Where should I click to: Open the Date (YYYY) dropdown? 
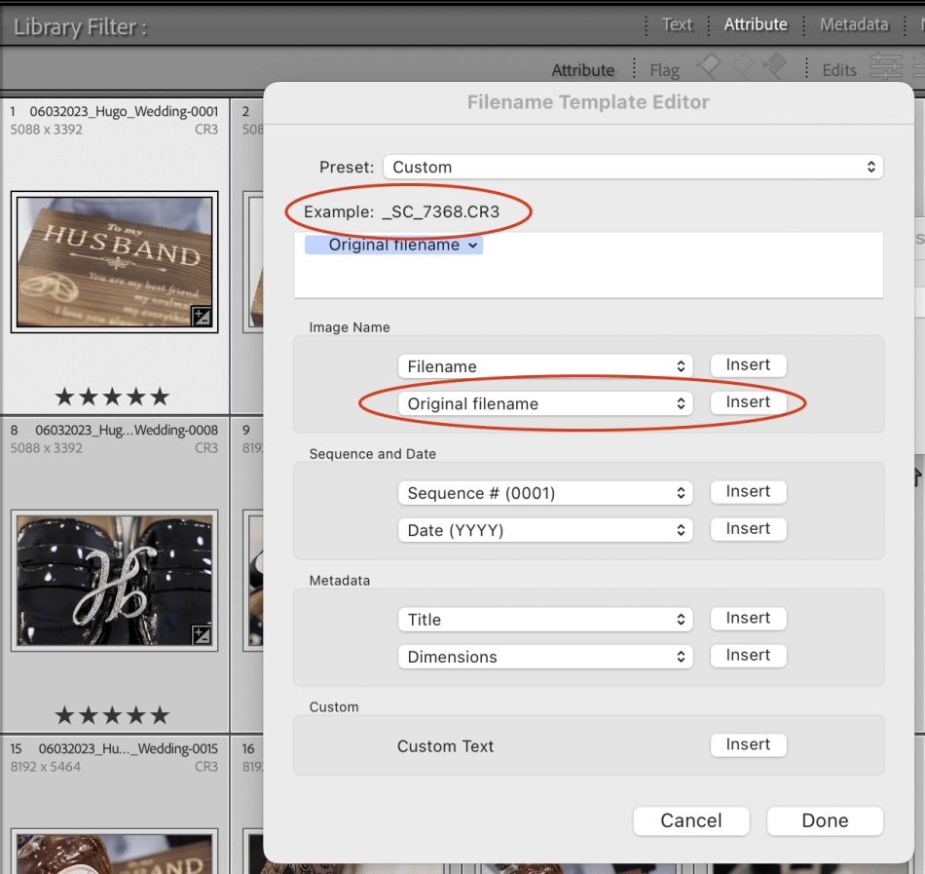click(544, 529)
